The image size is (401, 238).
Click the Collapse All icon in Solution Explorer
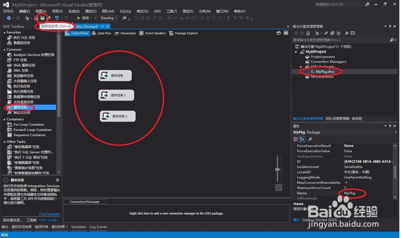pos(332,33)
